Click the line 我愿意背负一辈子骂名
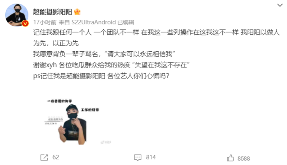 click(104, 54)
